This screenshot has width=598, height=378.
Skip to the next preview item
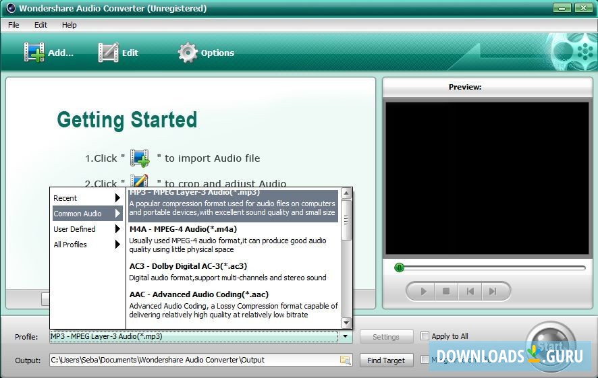pyautogui.click(x=493, y=291)
